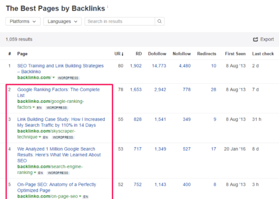Sort by RD column header
The height and width of the screenshot is (199, 279).
(138, 54)
